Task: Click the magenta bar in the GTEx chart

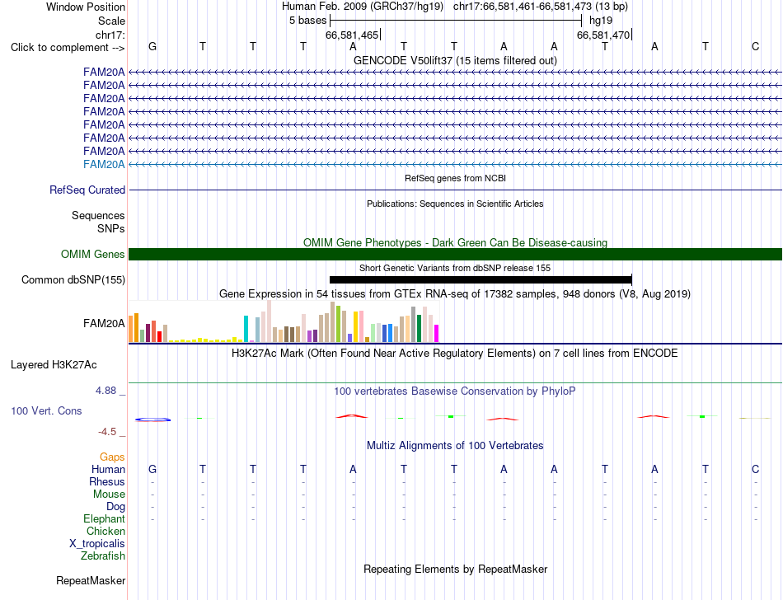Action: [436, 334]
